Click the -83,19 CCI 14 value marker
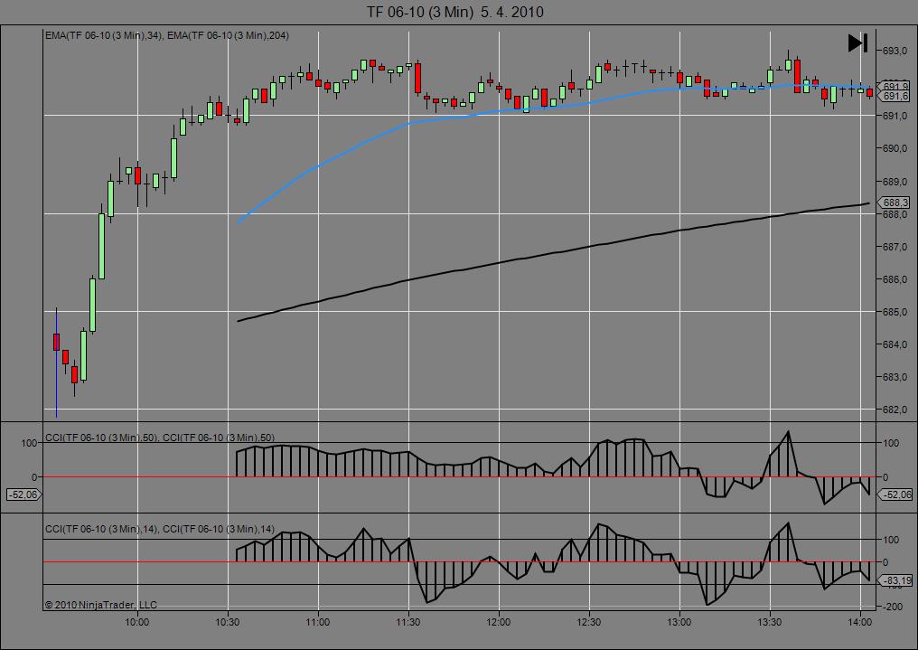 point(895,581)
